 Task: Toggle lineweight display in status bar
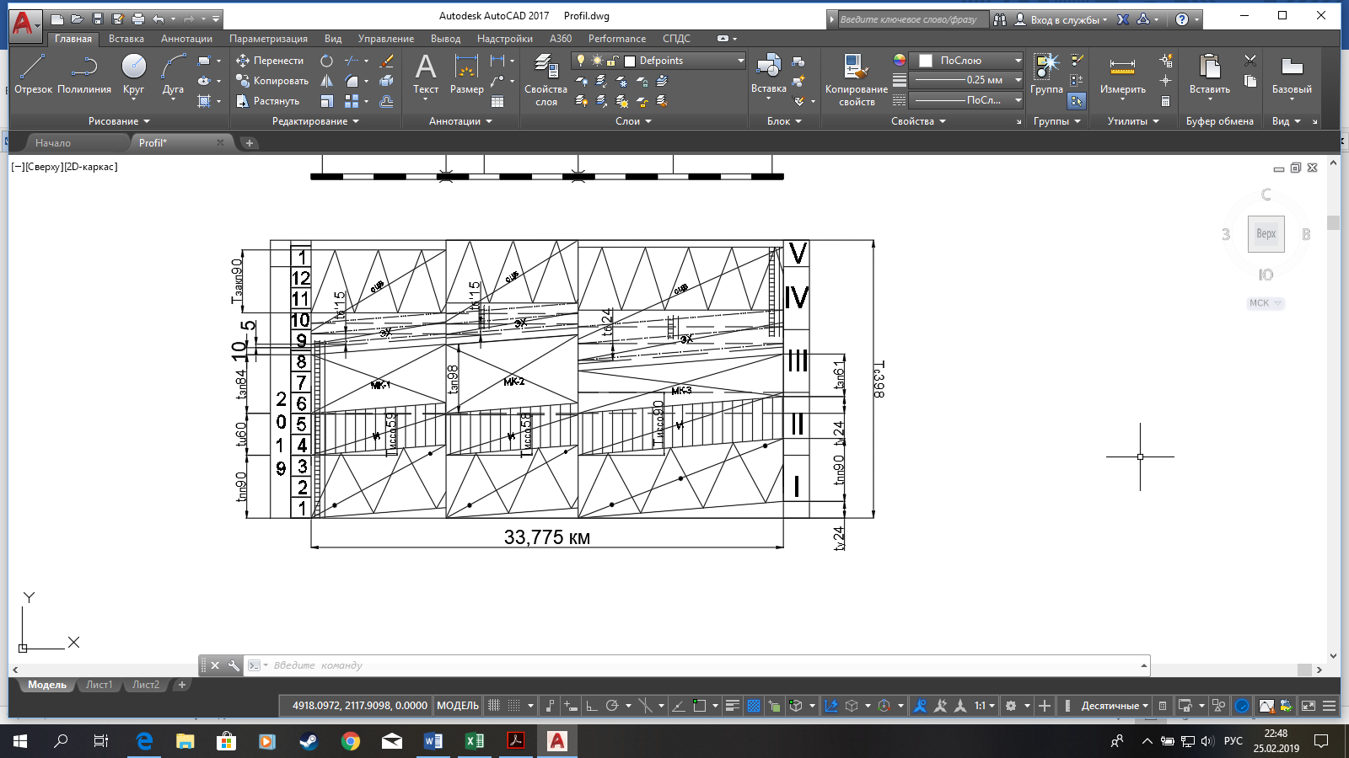click(732, 706)
